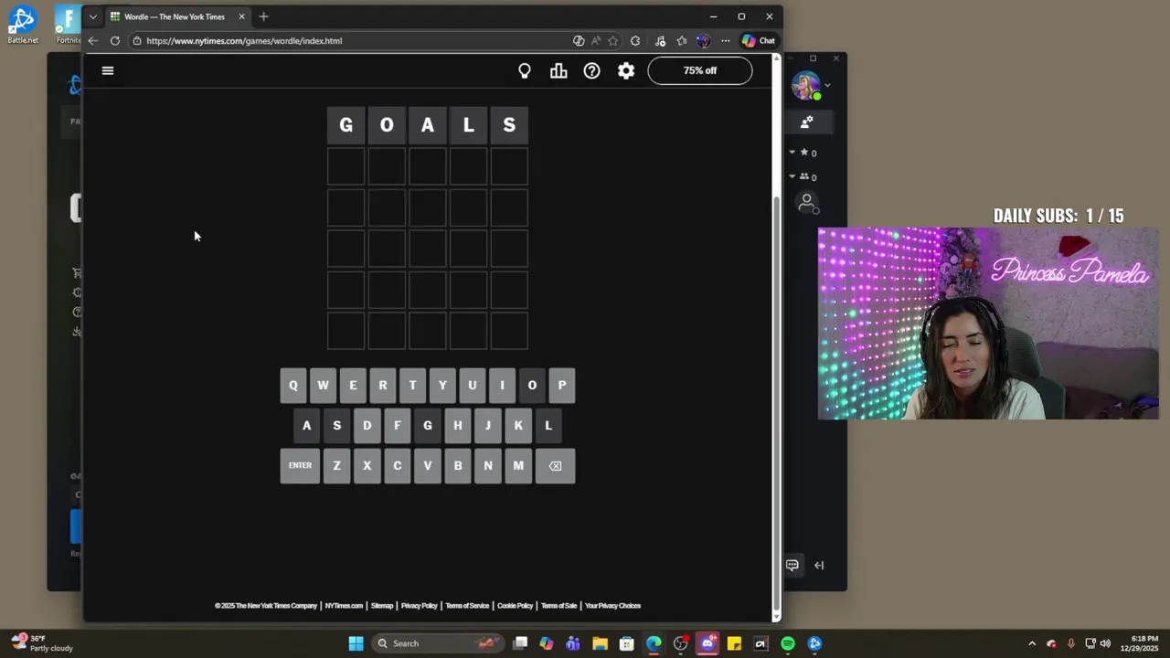
Task: Open a new browser tab
Action: click(x=263, y=16)
